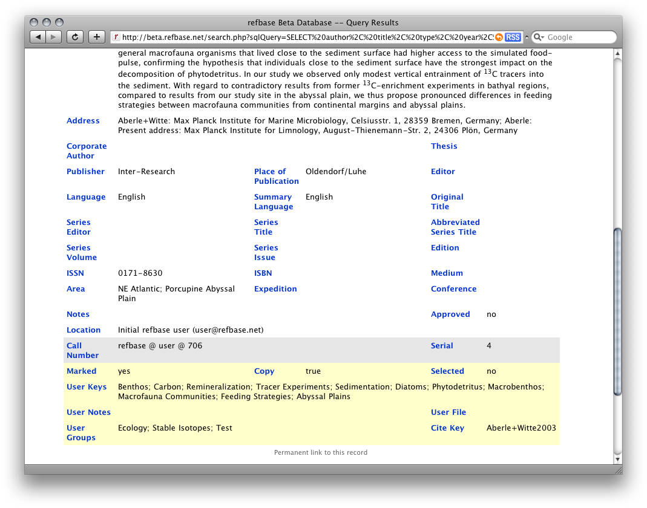
Task: Open the Corporate Author link
Action: pyautogui.click(x=87, y=151)
